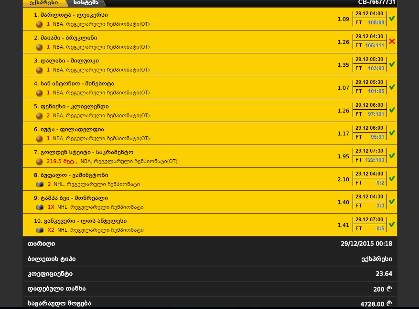Click the კოეფიციენტი value 23.64
Screen dimensions: 419x309
[x=384, y=274]
